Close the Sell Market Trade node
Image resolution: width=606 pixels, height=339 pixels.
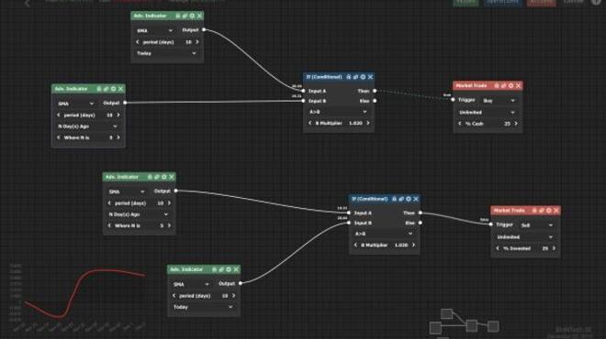click(556, 211)
